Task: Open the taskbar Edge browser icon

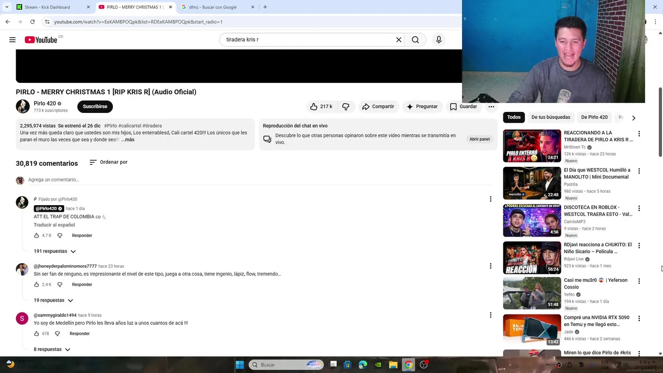Action: coord(363,365)
